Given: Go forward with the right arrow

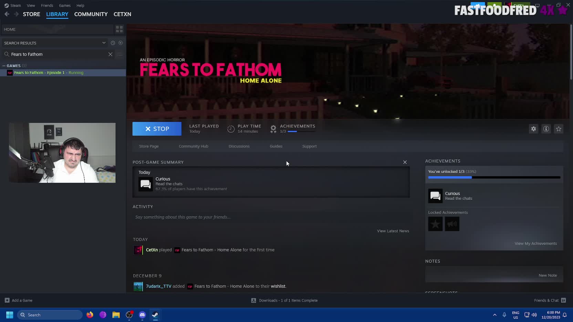Looking at the screenshot, I should tap(16, 14).
